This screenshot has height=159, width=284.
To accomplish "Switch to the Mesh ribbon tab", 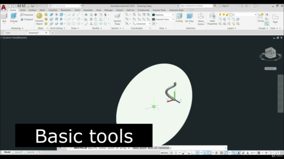I will click(x=42, y=10).
